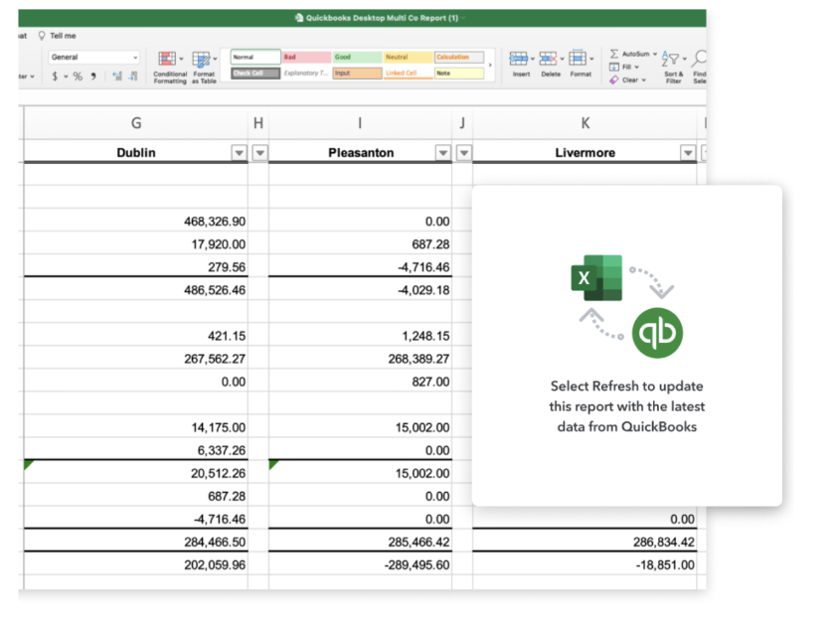Expand the currency format options arrow
Image resolution: width=833 pixels, height=627 pixels.
(x=66, y=77)
